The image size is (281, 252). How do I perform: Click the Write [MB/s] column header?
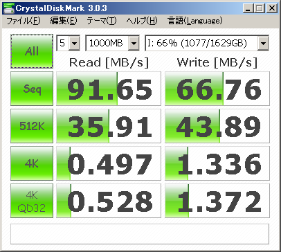click(x=217, y=62)
